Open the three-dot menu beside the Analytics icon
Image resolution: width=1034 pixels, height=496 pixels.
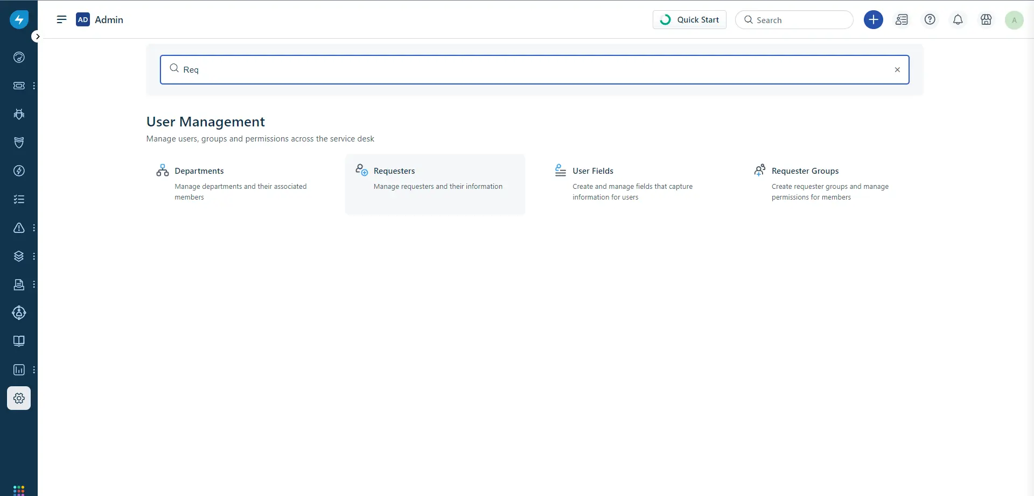coord(35,370)
